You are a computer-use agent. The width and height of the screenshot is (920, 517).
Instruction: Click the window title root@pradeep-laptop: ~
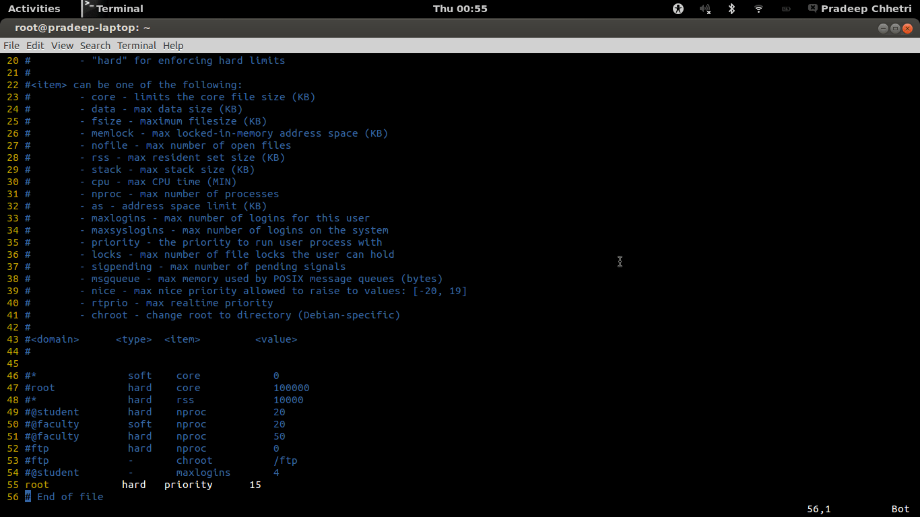(x=83, y=28)
